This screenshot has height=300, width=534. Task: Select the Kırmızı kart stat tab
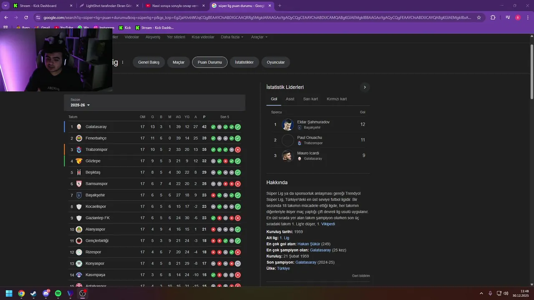[x=337, y=99]
